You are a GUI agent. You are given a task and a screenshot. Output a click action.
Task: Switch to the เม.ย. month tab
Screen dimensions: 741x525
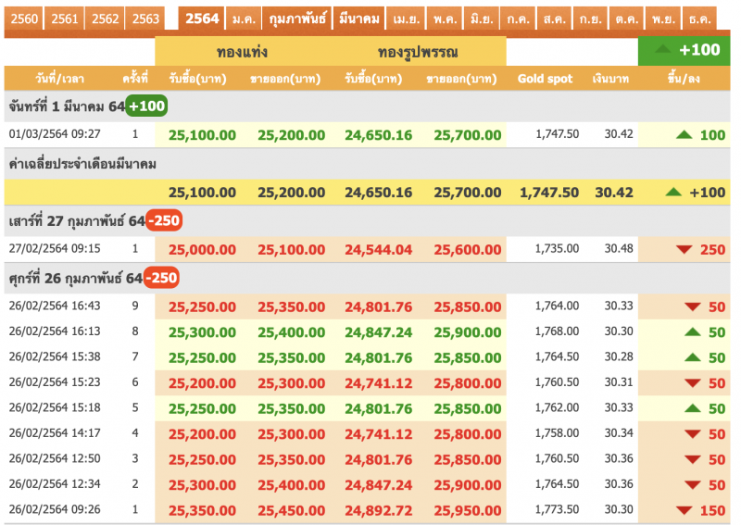click(x=406, y=19)
